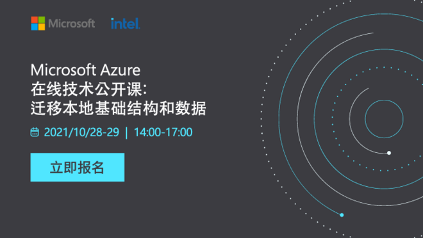
Task: Click the Microsoft four-square logo
Action: point(38,24)
